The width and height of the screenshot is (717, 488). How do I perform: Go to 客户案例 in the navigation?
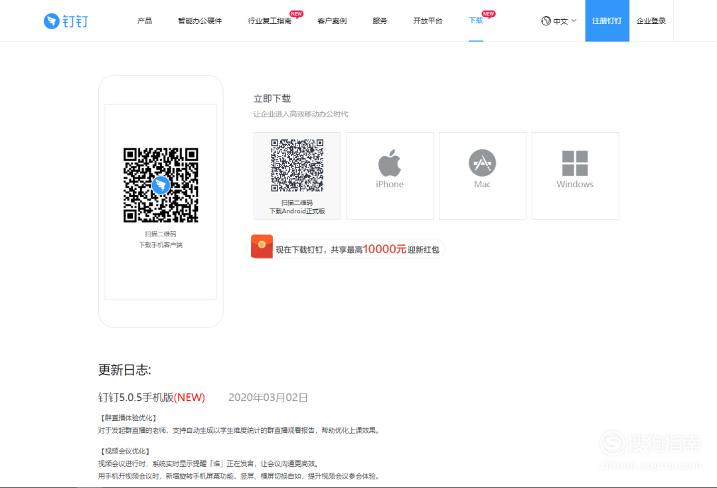(332, 21)
